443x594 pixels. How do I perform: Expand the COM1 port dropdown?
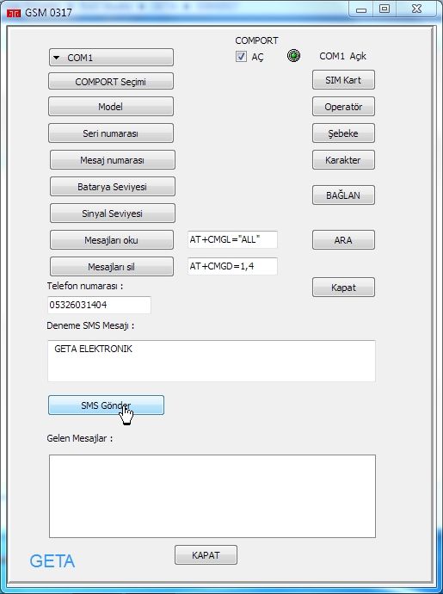click(111, 58)
